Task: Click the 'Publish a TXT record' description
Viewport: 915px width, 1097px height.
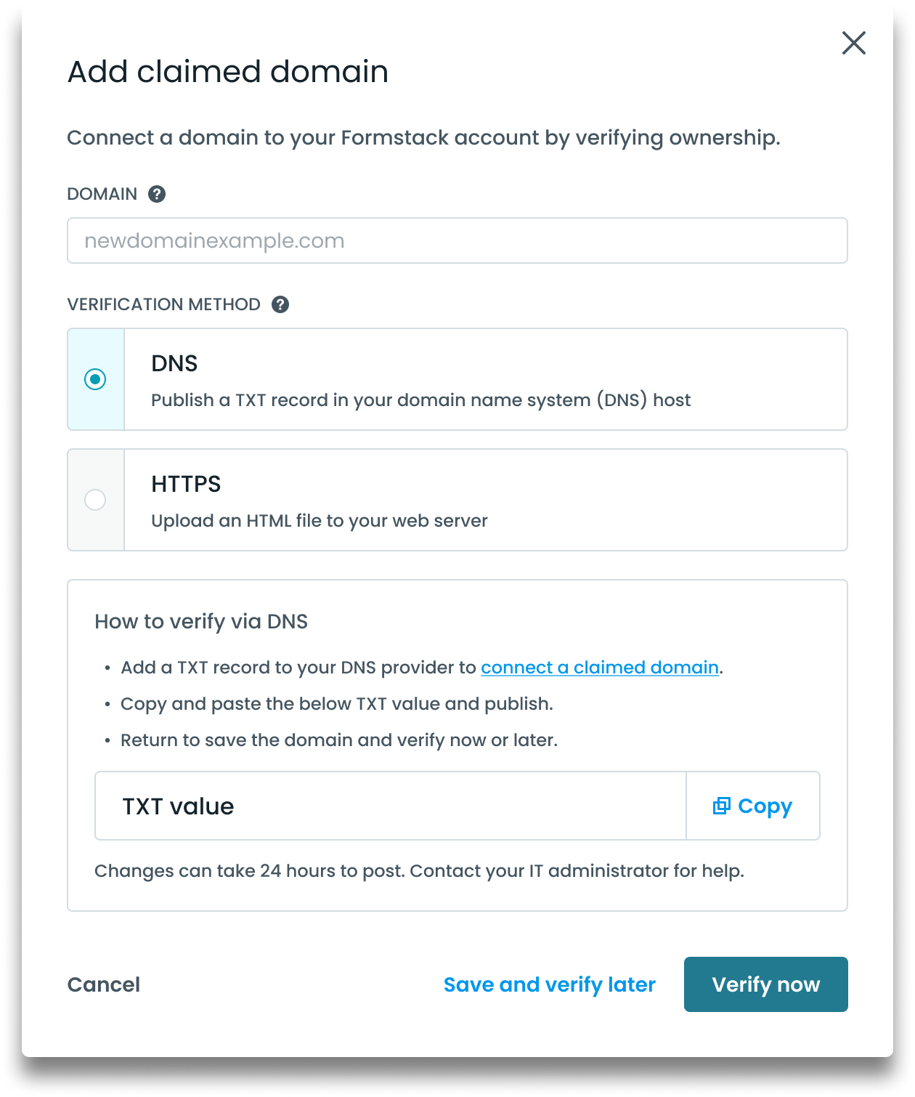Action: [420, 400]
